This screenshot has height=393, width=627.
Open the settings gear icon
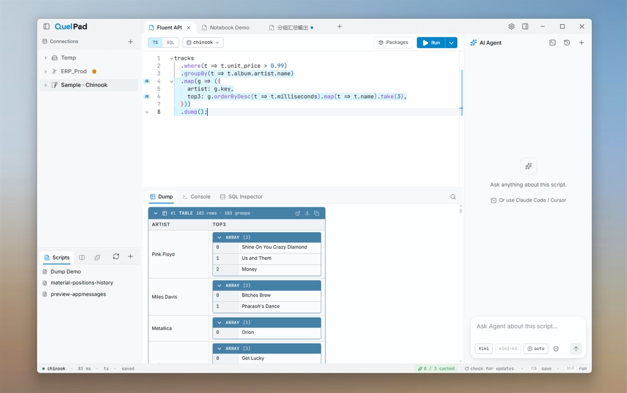[511, 26]
